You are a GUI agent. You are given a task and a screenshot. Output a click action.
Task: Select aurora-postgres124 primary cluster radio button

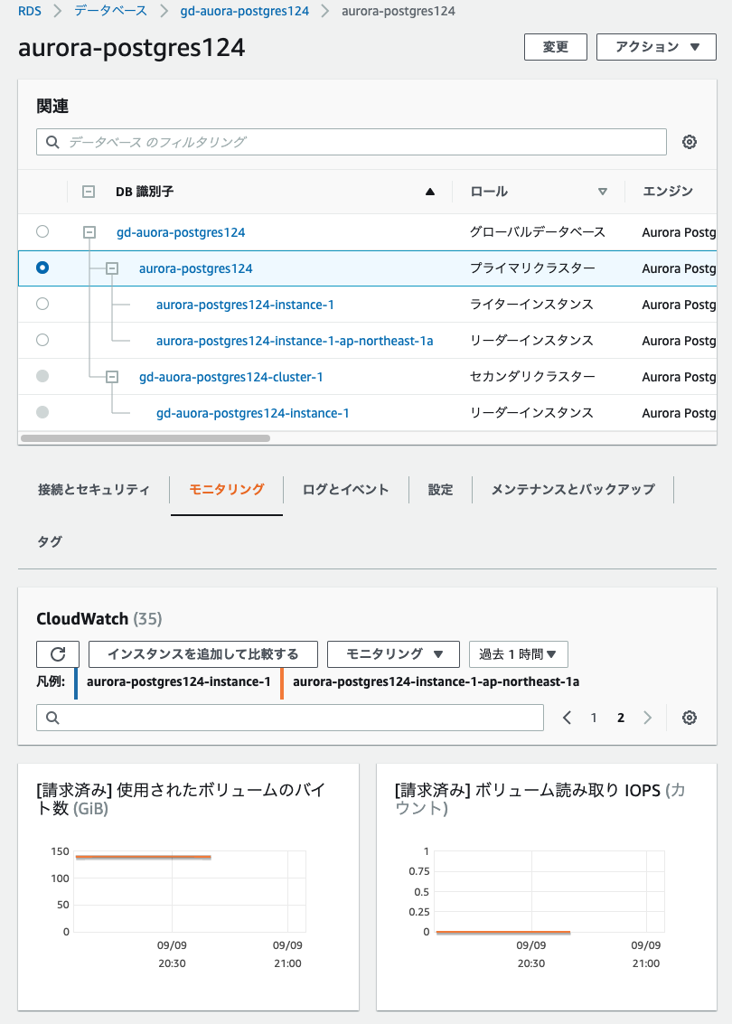42,268
